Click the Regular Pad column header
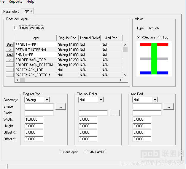Image resolution: width=186 pixels, height=169 pixels. tap(67, 38)
